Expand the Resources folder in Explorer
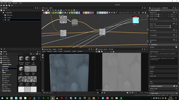Viewport: 179px width, 100px height. [3, 15]
